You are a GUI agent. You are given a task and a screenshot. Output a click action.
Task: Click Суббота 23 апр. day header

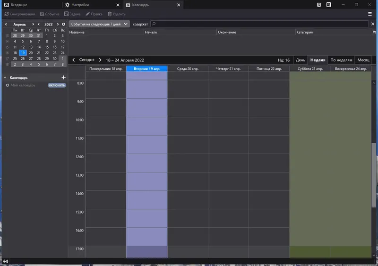(310, 69)
